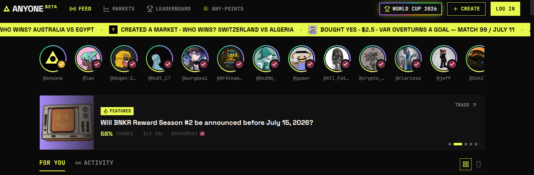The width and height of the screenshot is (534, 175).
Task: Click the ANYONE triangle logo
Action: click(6, 9)
